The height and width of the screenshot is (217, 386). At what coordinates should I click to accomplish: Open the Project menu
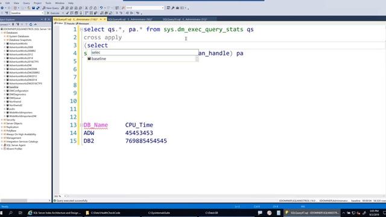tap(37, 3)
